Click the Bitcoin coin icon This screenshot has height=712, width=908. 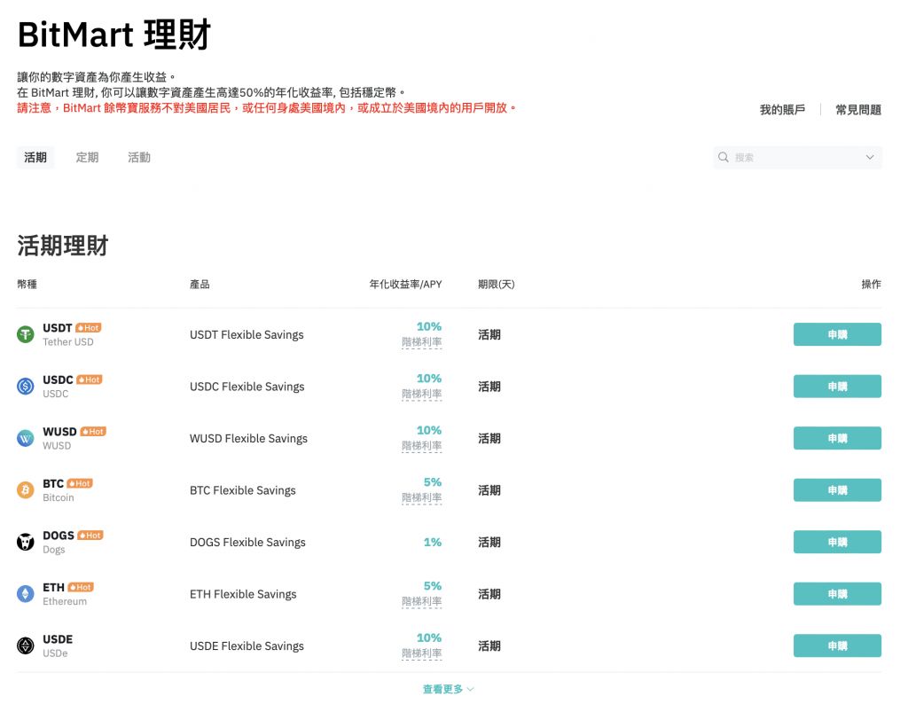(x=26, y=489)
